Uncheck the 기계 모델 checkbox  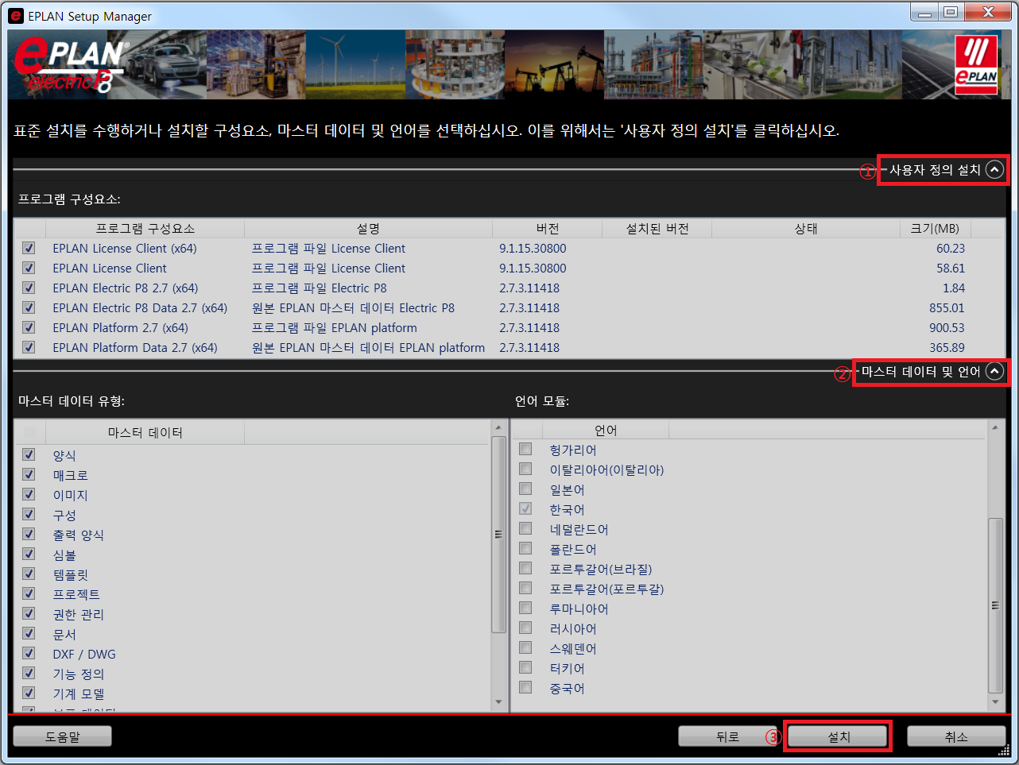[x=29, y=693]
